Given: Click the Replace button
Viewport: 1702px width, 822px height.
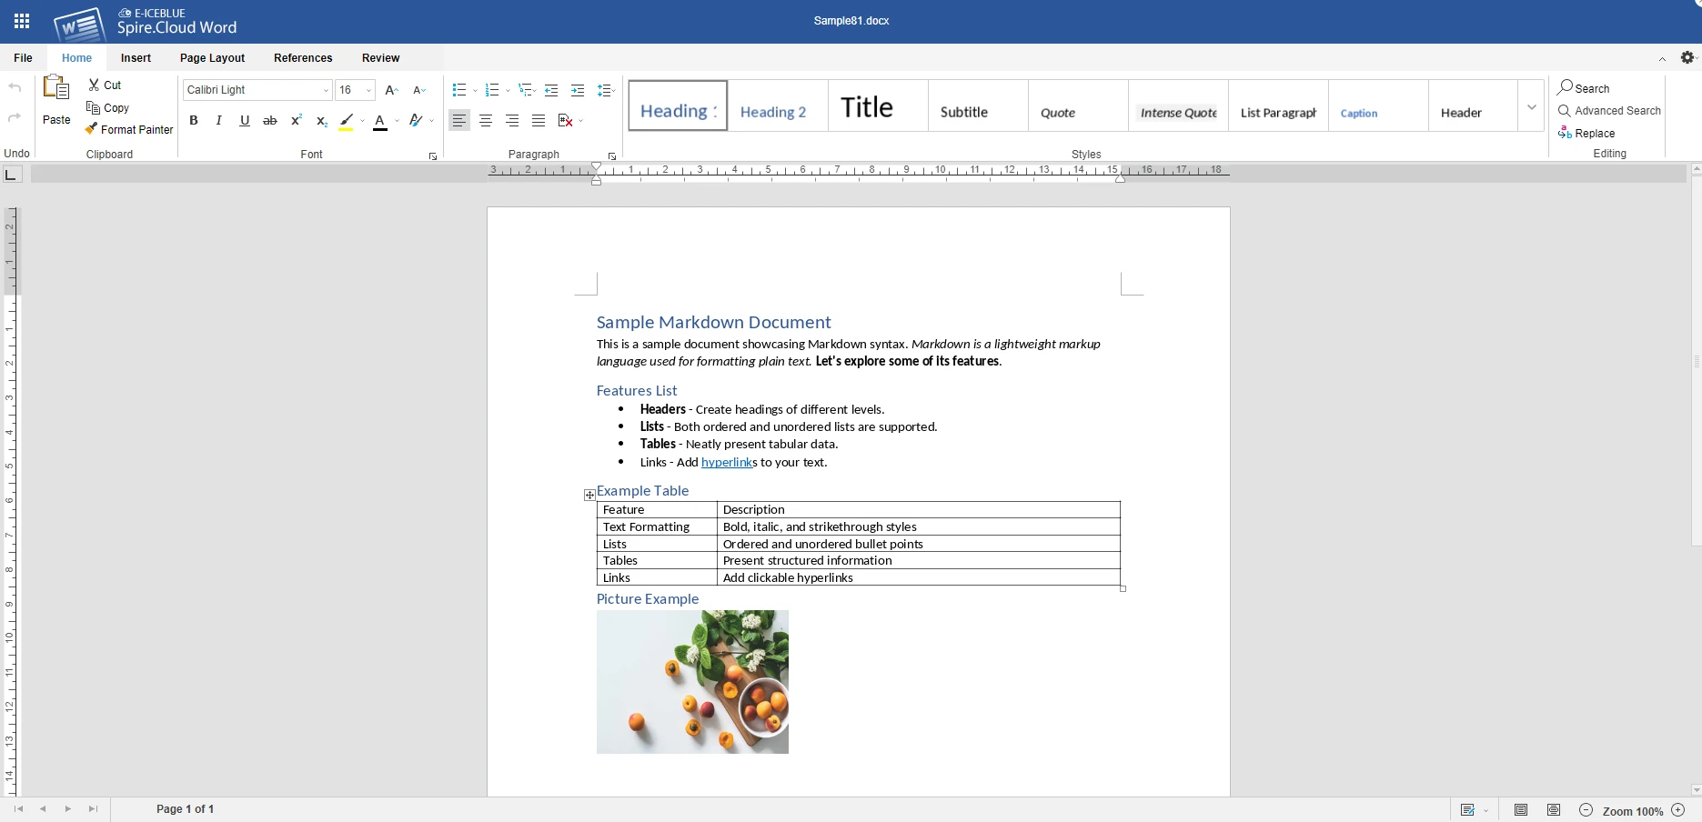Looking at the screenshot, I should point(1586,133).
